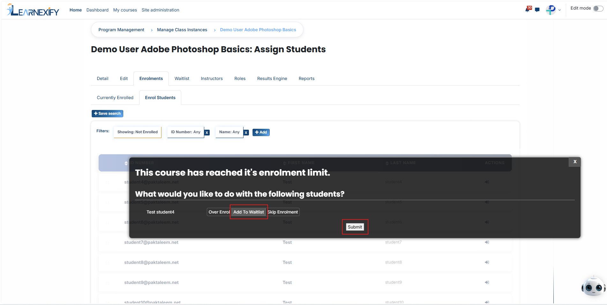This screenshot has width=607, height=305.
Task: Open the user profile avatar menu
Action: click(553, 10)
